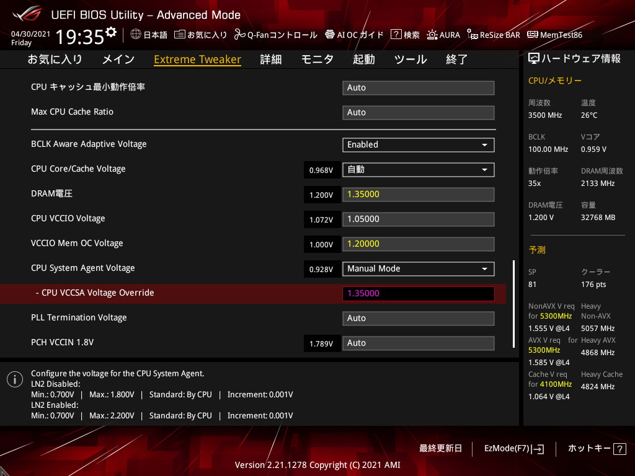Click Max CPU Cache Ratio field

point(419,113)
